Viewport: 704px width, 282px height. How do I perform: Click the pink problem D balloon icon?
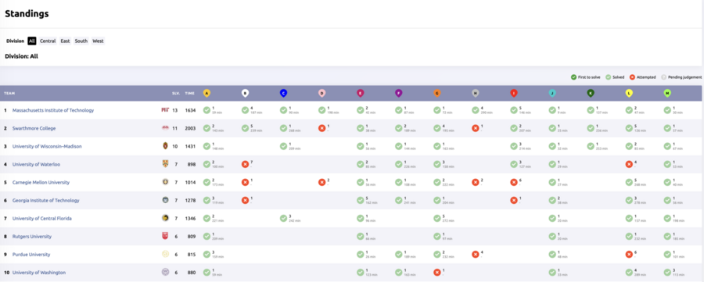point(322,93)
